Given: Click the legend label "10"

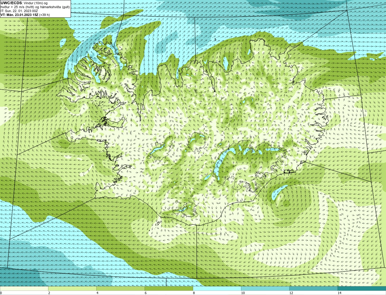Looking at the screenshot, I should coord(243,293).
